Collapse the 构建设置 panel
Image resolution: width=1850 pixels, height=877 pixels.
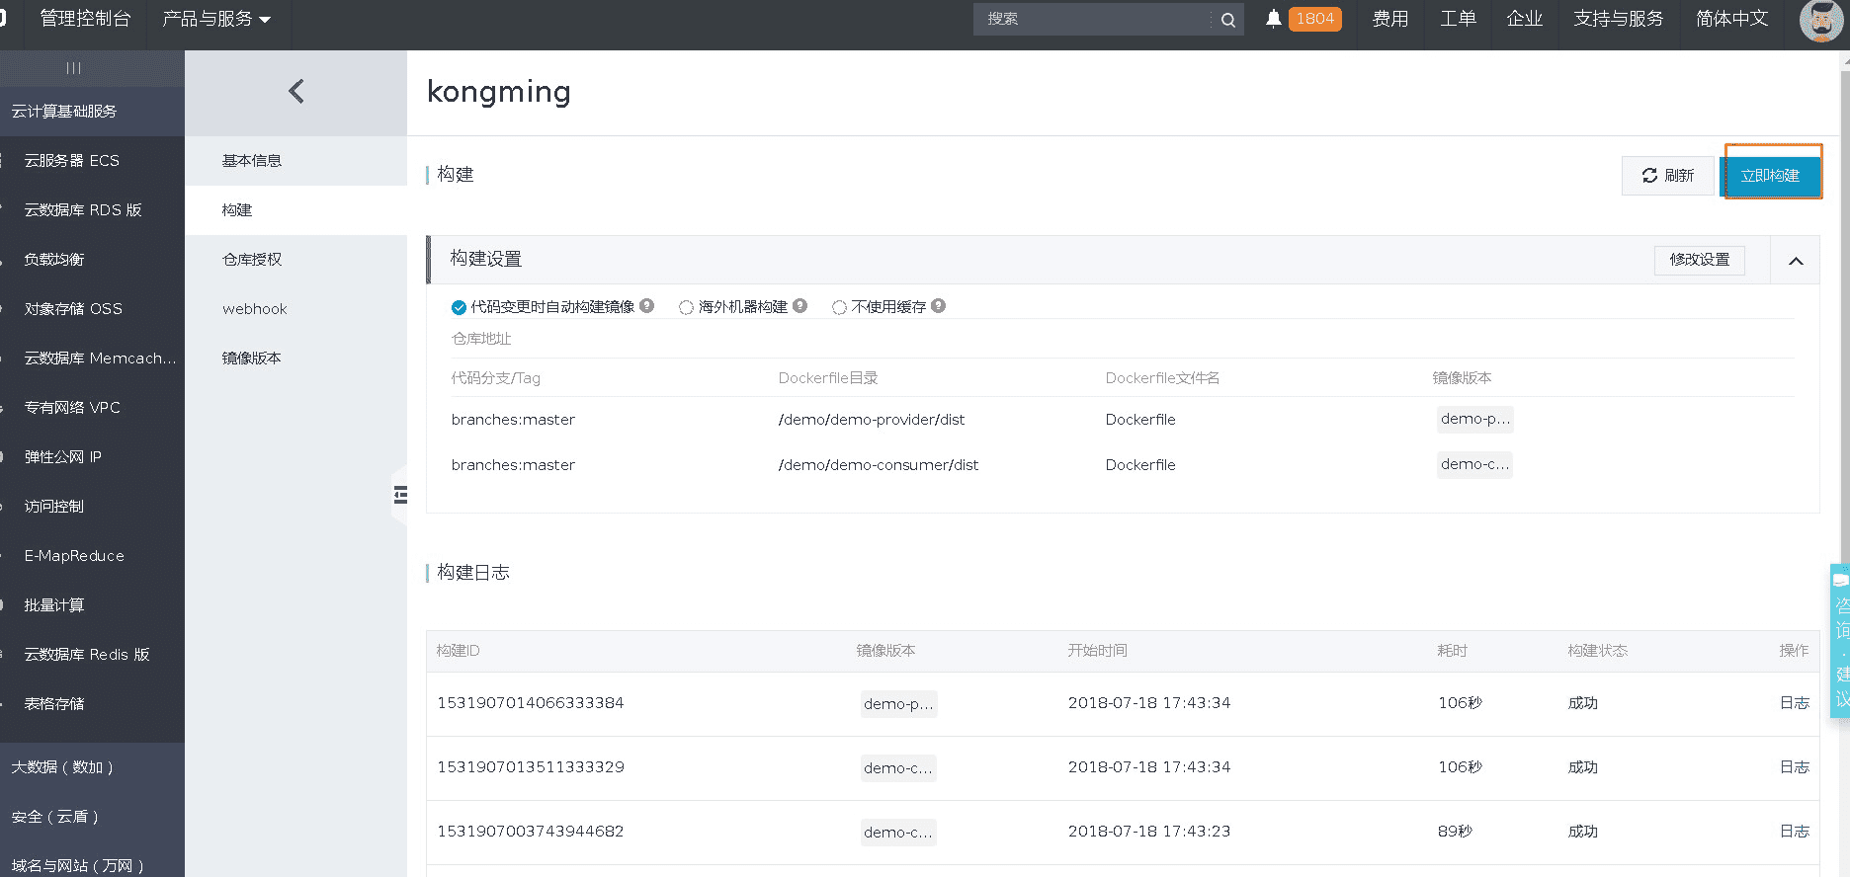coord(1796,261)
